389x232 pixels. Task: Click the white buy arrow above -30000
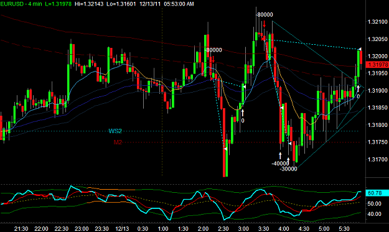(288, 160)
